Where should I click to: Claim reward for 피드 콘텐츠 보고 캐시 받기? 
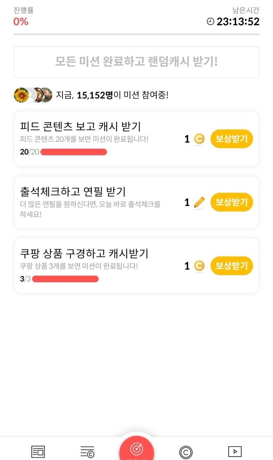pyautogui.click(x=232, y=139)
